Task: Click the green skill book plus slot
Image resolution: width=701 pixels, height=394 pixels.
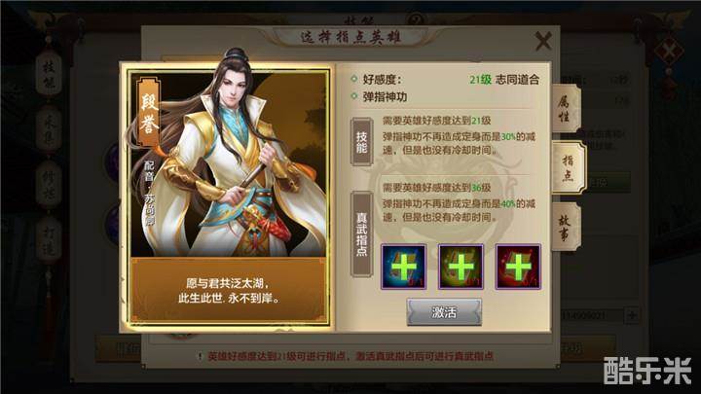Action: coord(461,267)
